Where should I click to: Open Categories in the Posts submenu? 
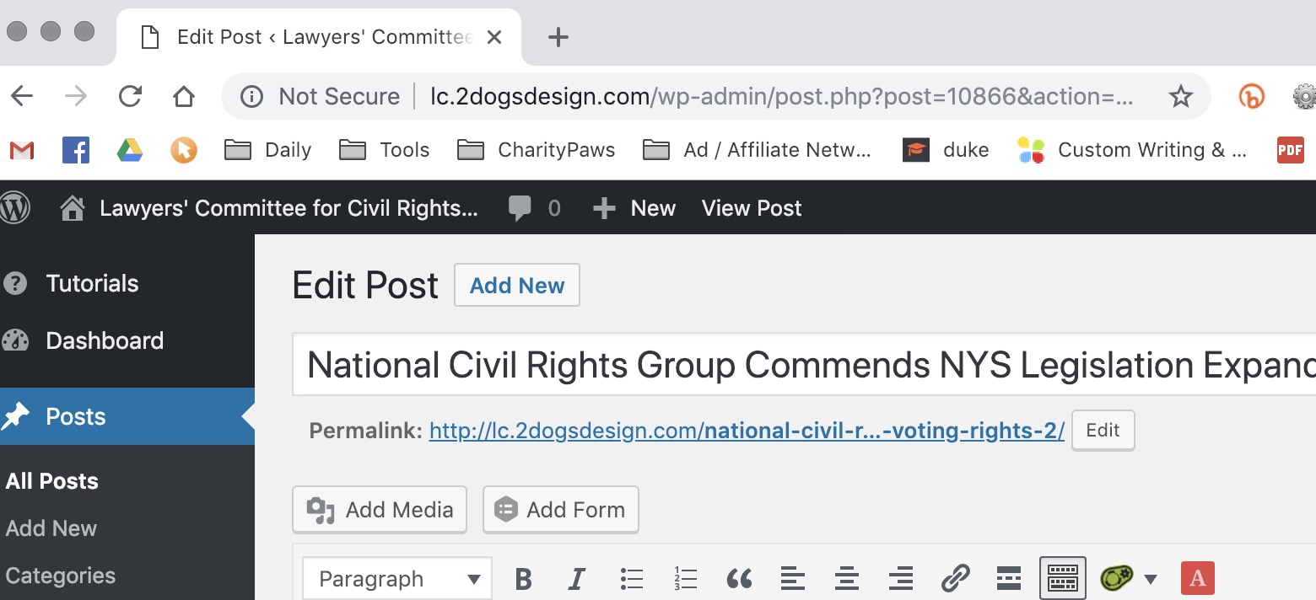(x=61, y=576)
